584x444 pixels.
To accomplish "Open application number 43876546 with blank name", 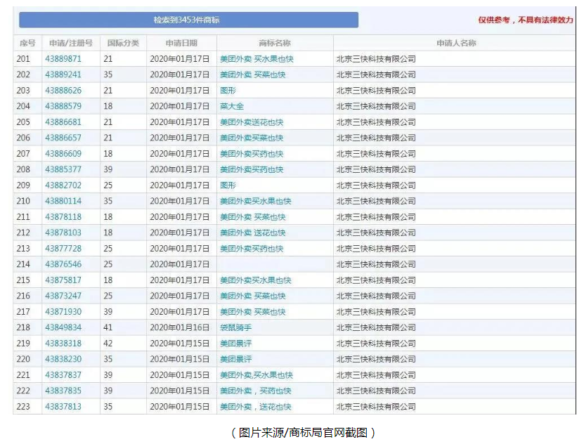I will point(63,264).
